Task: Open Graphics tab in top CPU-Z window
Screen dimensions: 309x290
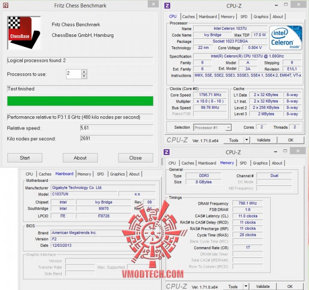Action: pyautogui.click(x=261, y=17)
